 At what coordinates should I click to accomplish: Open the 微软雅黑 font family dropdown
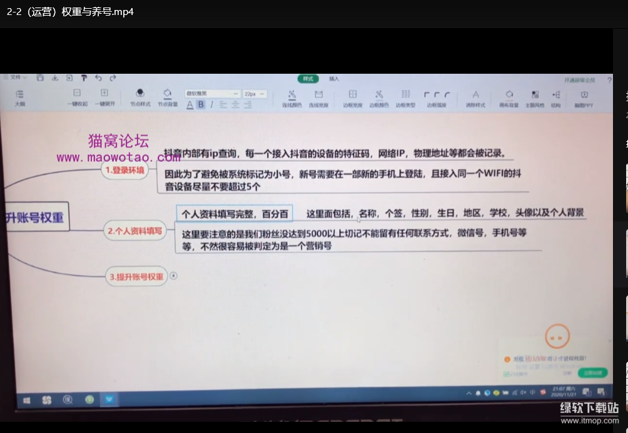coord(212,94)
